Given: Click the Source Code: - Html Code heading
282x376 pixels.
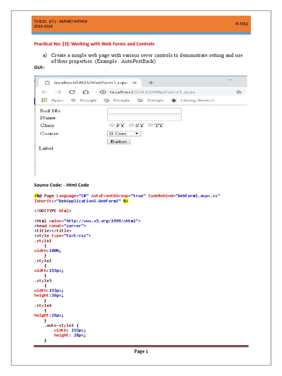Looking at the screenshot, I should tap(61, 185).
